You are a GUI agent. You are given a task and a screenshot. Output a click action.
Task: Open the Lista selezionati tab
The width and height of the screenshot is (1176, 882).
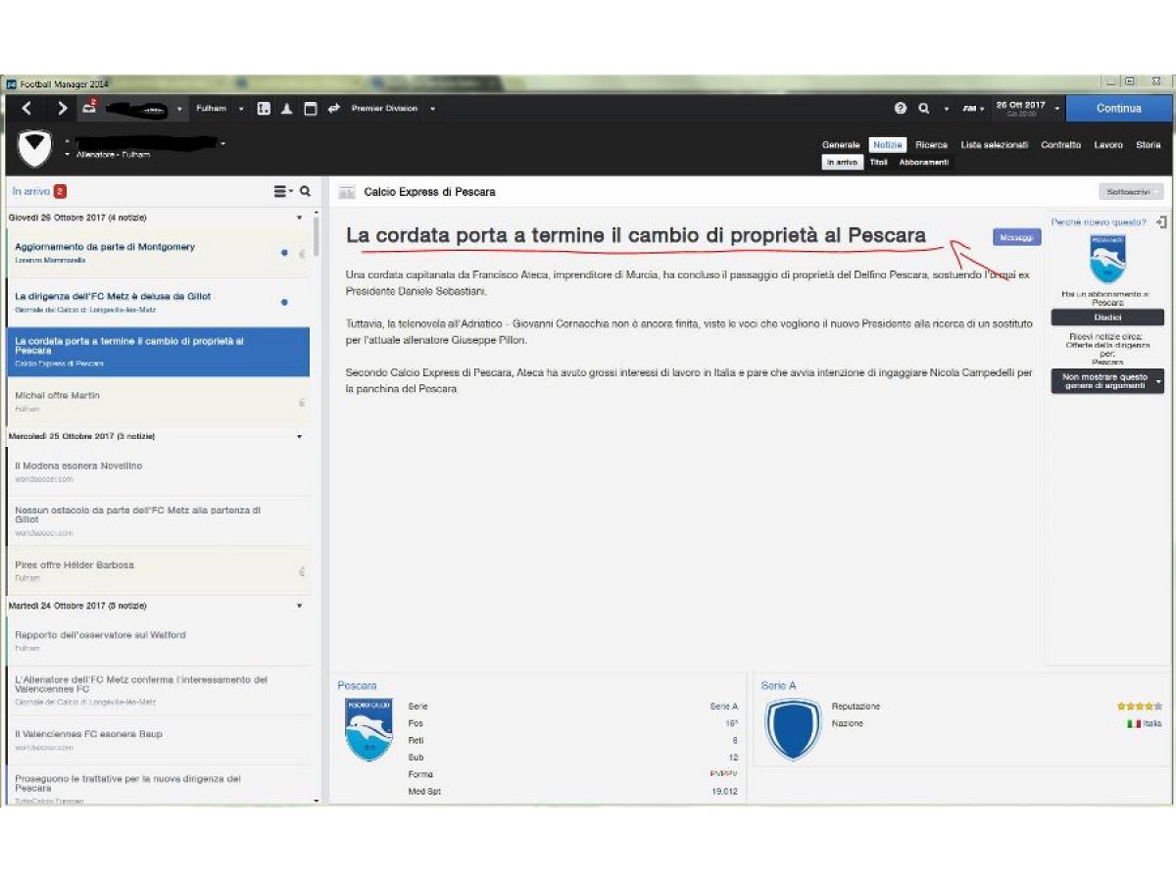pyautogui.click(x=995, y=145)
